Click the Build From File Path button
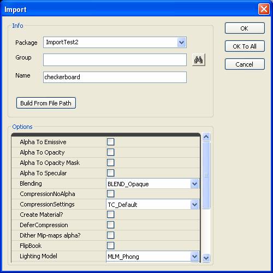 click(46, 103)
